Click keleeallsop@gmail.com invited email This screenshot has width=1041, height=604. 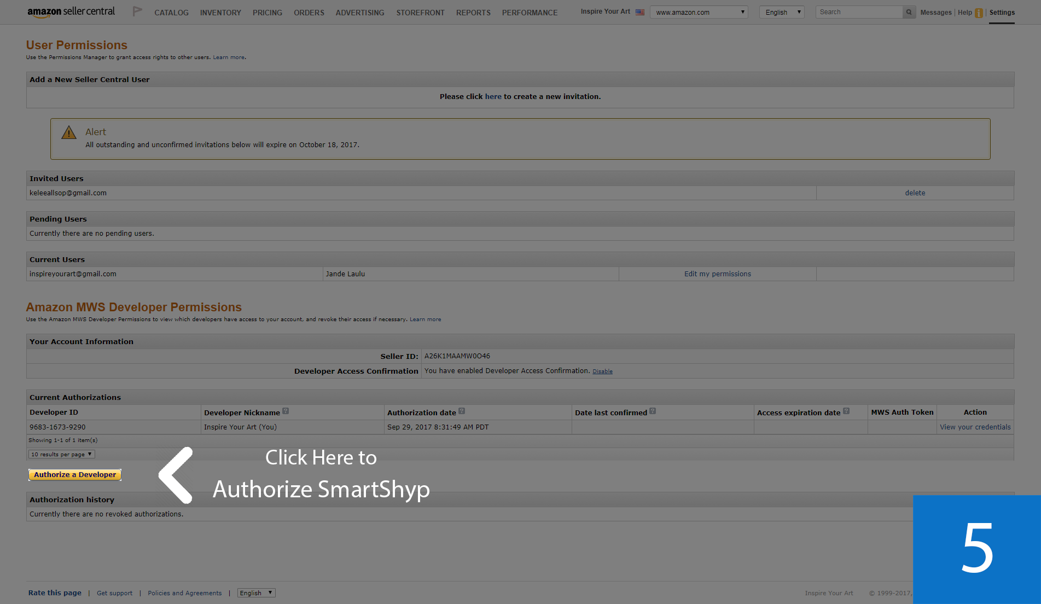(x=68, y=193)
